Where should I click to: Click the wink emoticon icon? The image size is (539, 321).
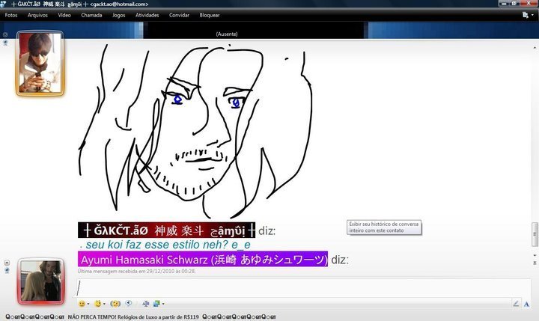pyautogui.click(x=98, y=303)
